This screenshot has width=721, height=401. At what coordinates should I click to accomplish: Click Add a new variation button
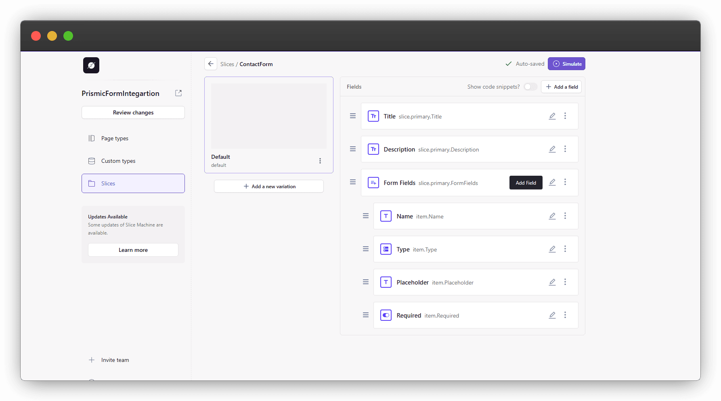(269, 186)
